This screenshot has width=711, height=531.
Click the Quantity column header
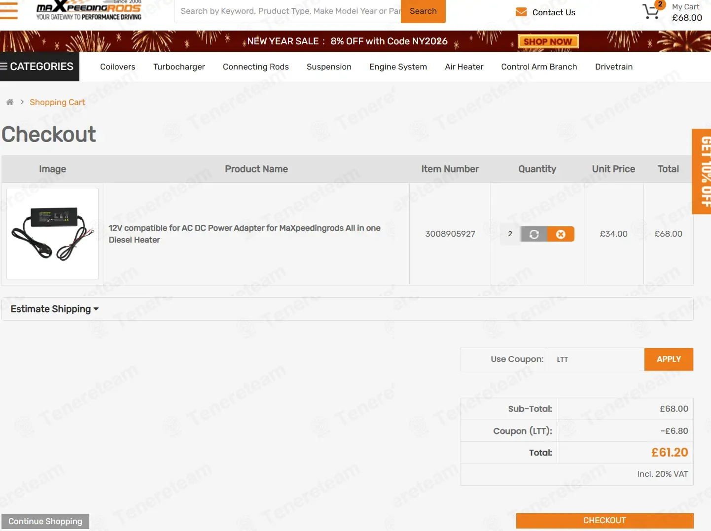pos(537,169)
